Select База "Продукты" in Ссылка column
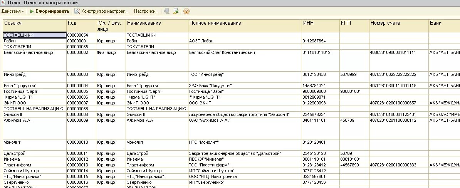 (x=35, y=86)
